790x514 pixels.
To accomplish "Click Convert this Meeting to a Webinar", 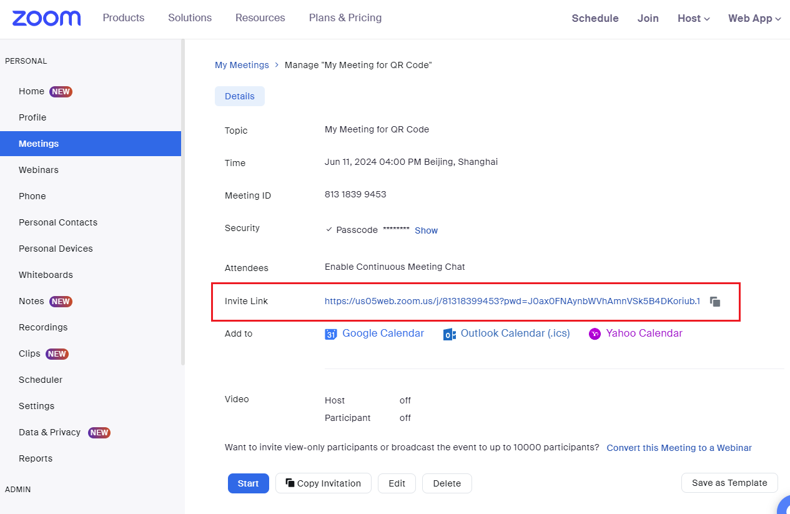I will (679, 448).
